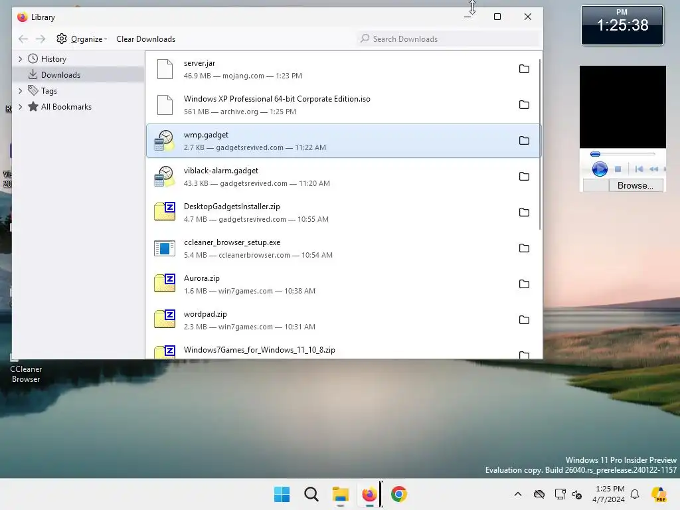680x510 pixels.
Task: Click Browse button in media player gadget
Action: point(636,186)
